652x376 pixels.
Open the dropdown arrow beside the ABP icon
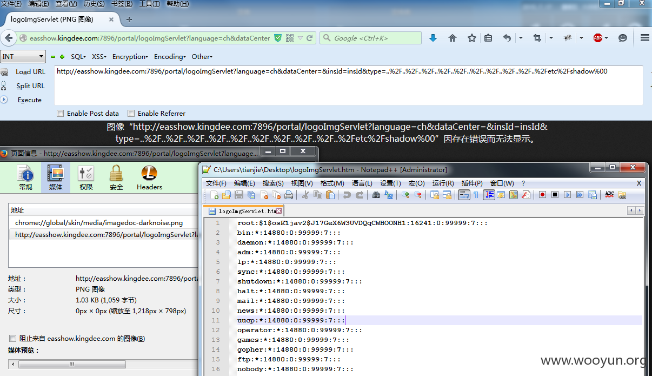tap(607, 38)
